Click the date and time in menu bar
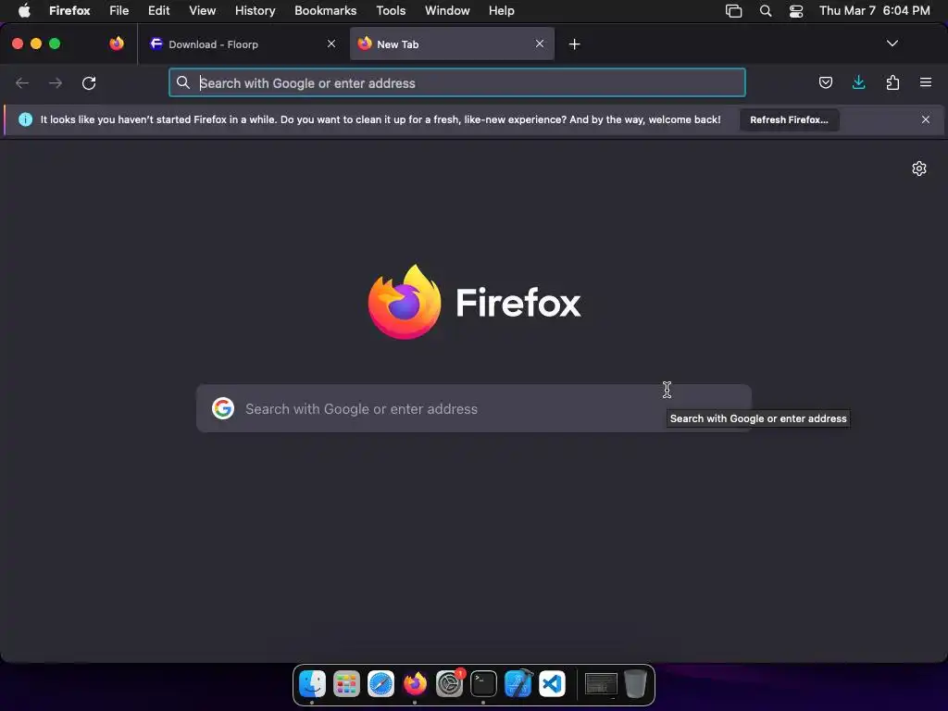Viewport: 948px width, 711px height. [874, 11]
